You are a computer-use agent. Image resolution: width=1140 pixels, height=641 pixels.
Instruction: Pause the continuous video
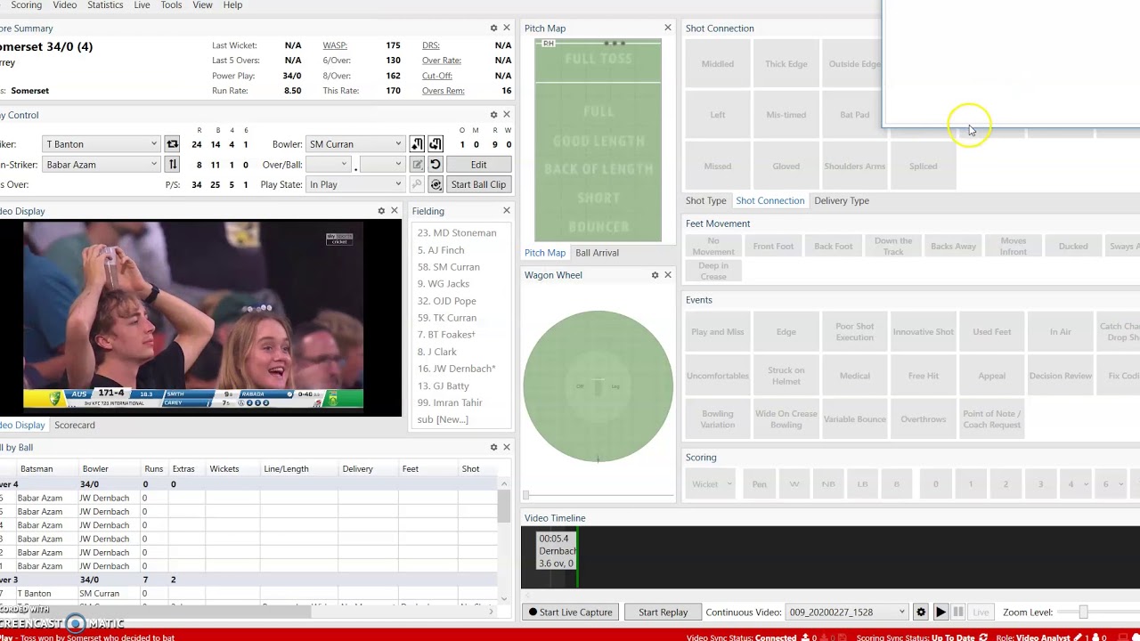[958, 613]
